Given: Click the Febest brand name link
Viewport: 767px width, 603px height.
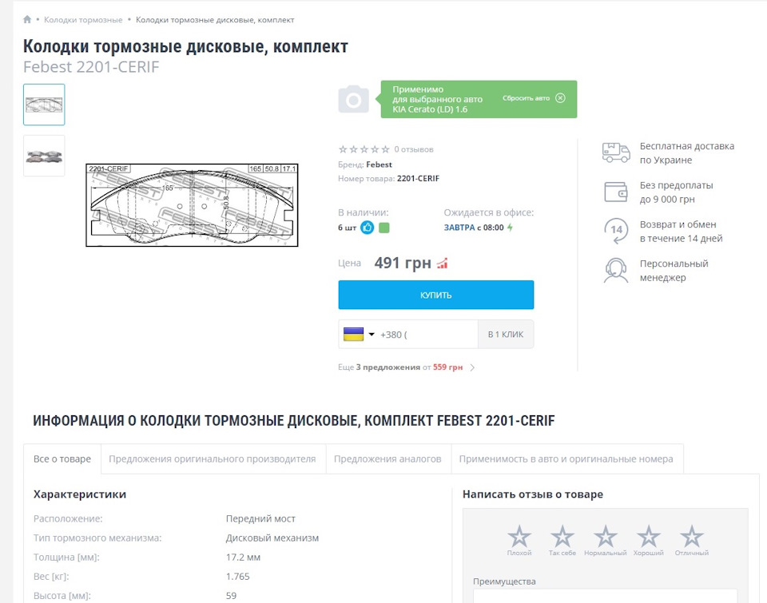Looking at the screenshot, I should click(379, 165).
